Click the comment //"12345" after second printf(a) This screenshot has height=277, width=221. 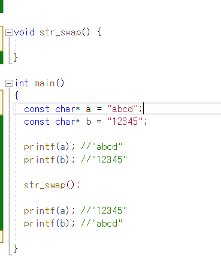tap(104, 210)
